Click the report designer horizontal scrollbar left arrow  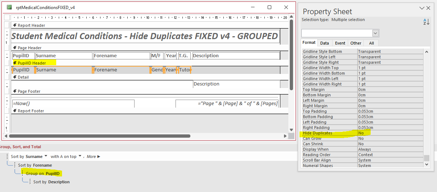click(x=6, y=136)
